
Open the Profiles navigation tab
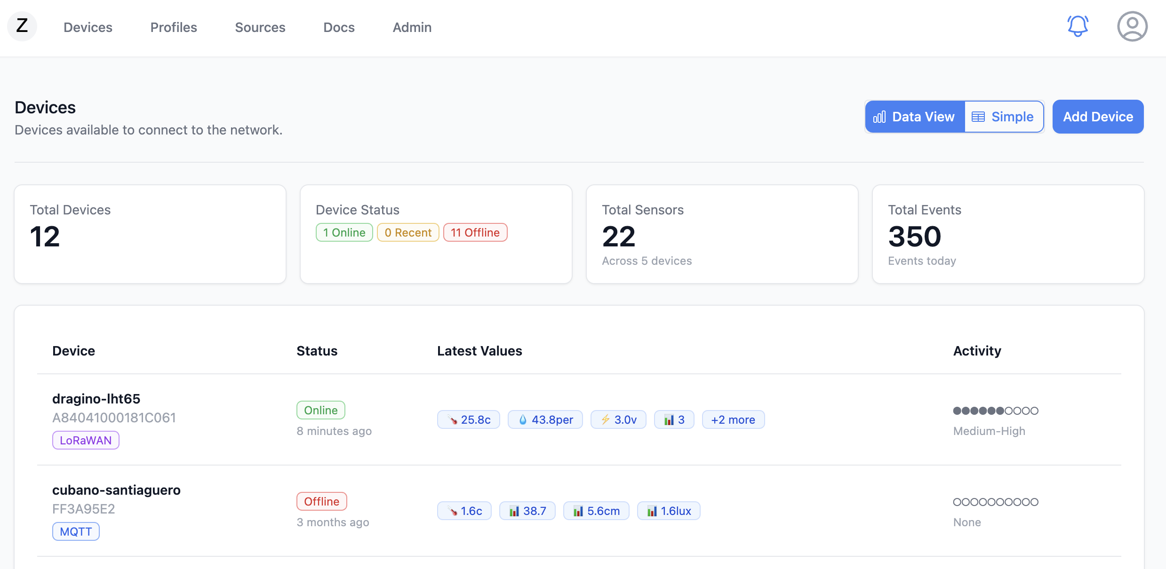174,27
